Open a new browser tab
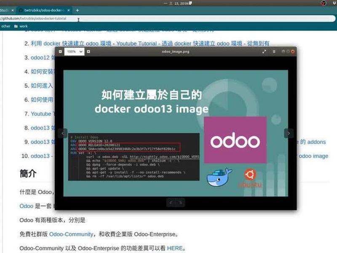This screenshot has width=337, height=253. click(x=78, y=10)
